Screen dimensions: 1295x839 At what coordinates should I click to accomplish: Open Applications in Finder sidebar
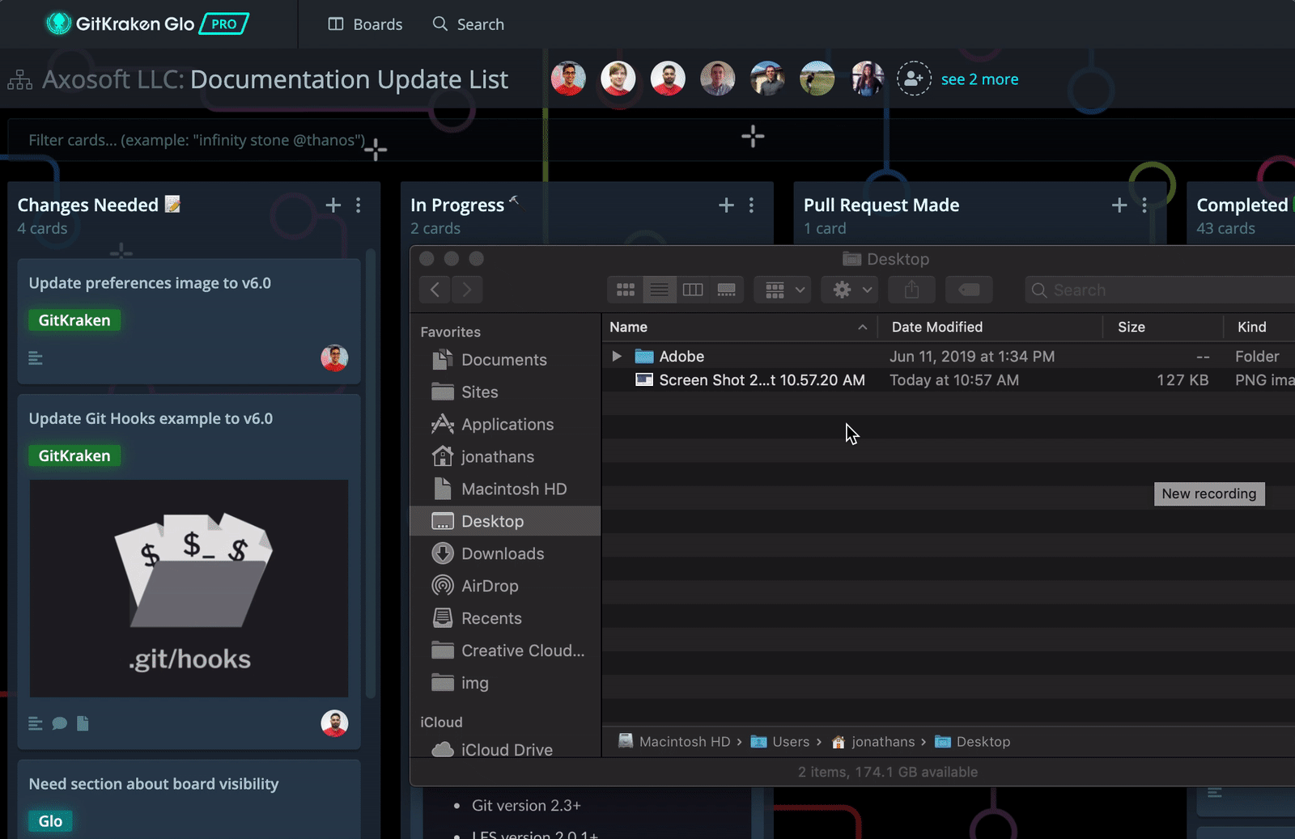pos(505,424)
